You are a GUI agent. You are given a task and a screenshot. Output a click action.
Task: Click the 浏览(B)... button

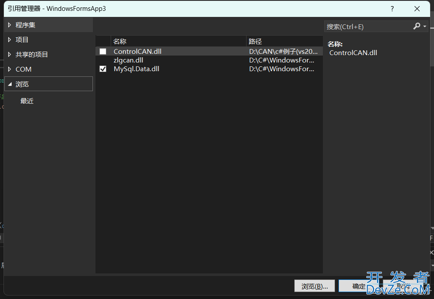(314, 286)
